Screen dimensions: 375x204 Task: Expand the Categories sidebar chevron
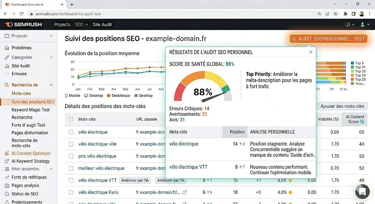[51, 57]
